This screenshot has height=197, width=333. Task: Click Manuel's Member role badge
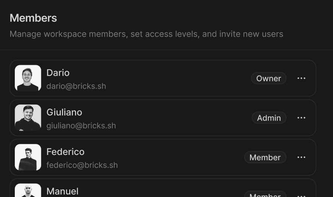(265, 195)
